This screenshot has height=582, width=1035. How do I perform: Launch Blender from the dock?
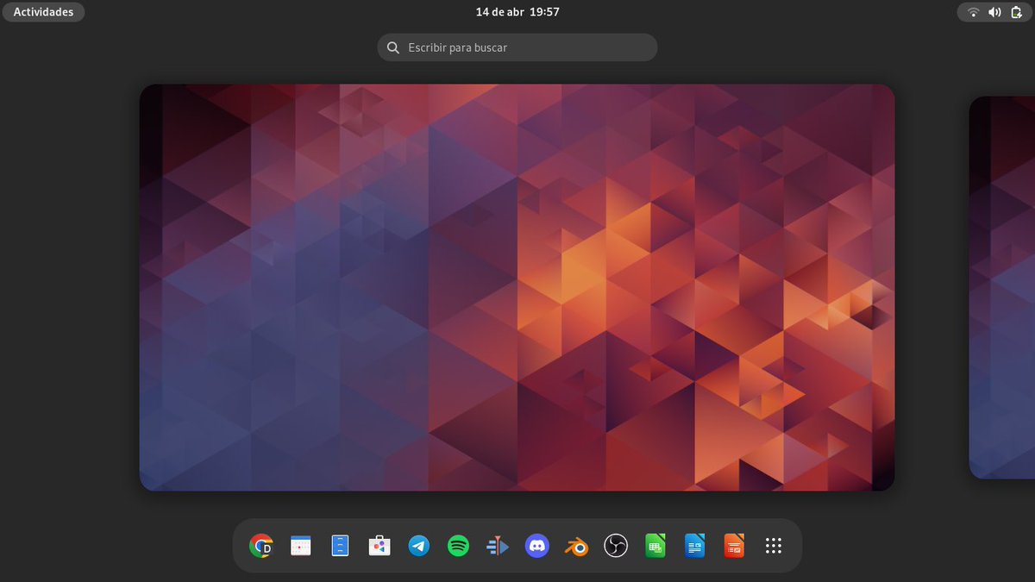(576, 545)
